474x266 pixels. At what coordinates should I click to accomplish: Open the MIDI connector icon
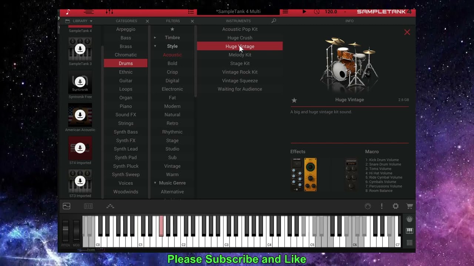tap(368, 206)
